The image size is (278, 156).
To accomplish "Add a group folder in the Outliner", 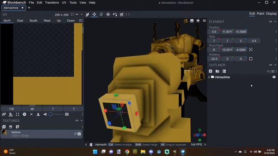I will (x=217, y=71).
